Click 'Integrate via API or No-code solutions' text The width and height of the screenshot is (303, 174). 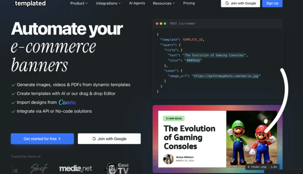pyautogui.click(x=54, y=111)
